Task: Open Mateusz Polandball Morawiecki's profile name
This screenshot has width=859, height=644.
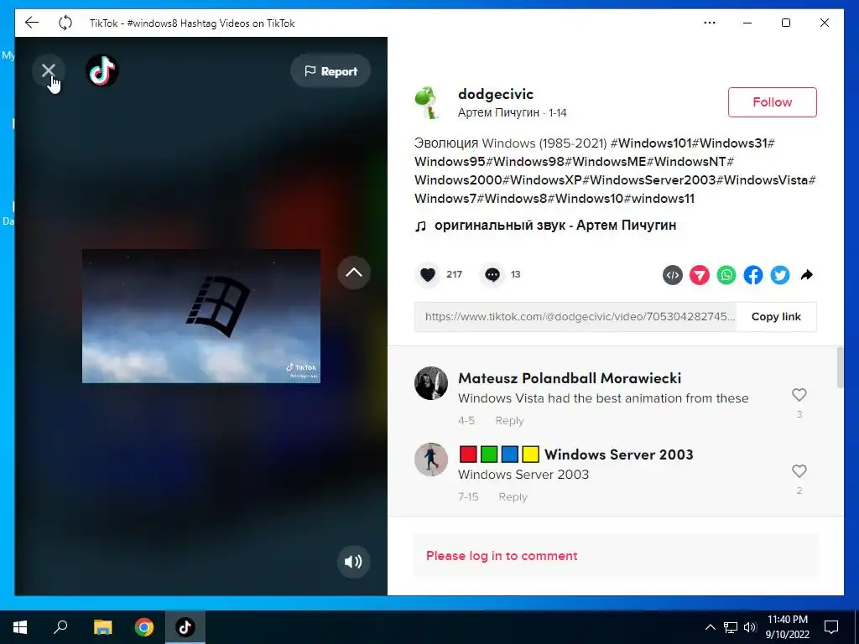Action: click(x=570, y=378)
